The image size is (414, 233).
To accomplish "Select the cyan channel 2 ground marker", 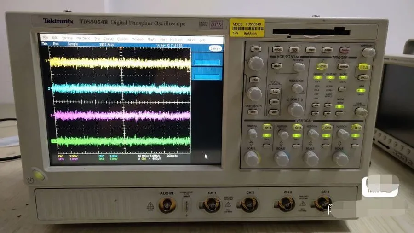I will click(x=49, y=88).
